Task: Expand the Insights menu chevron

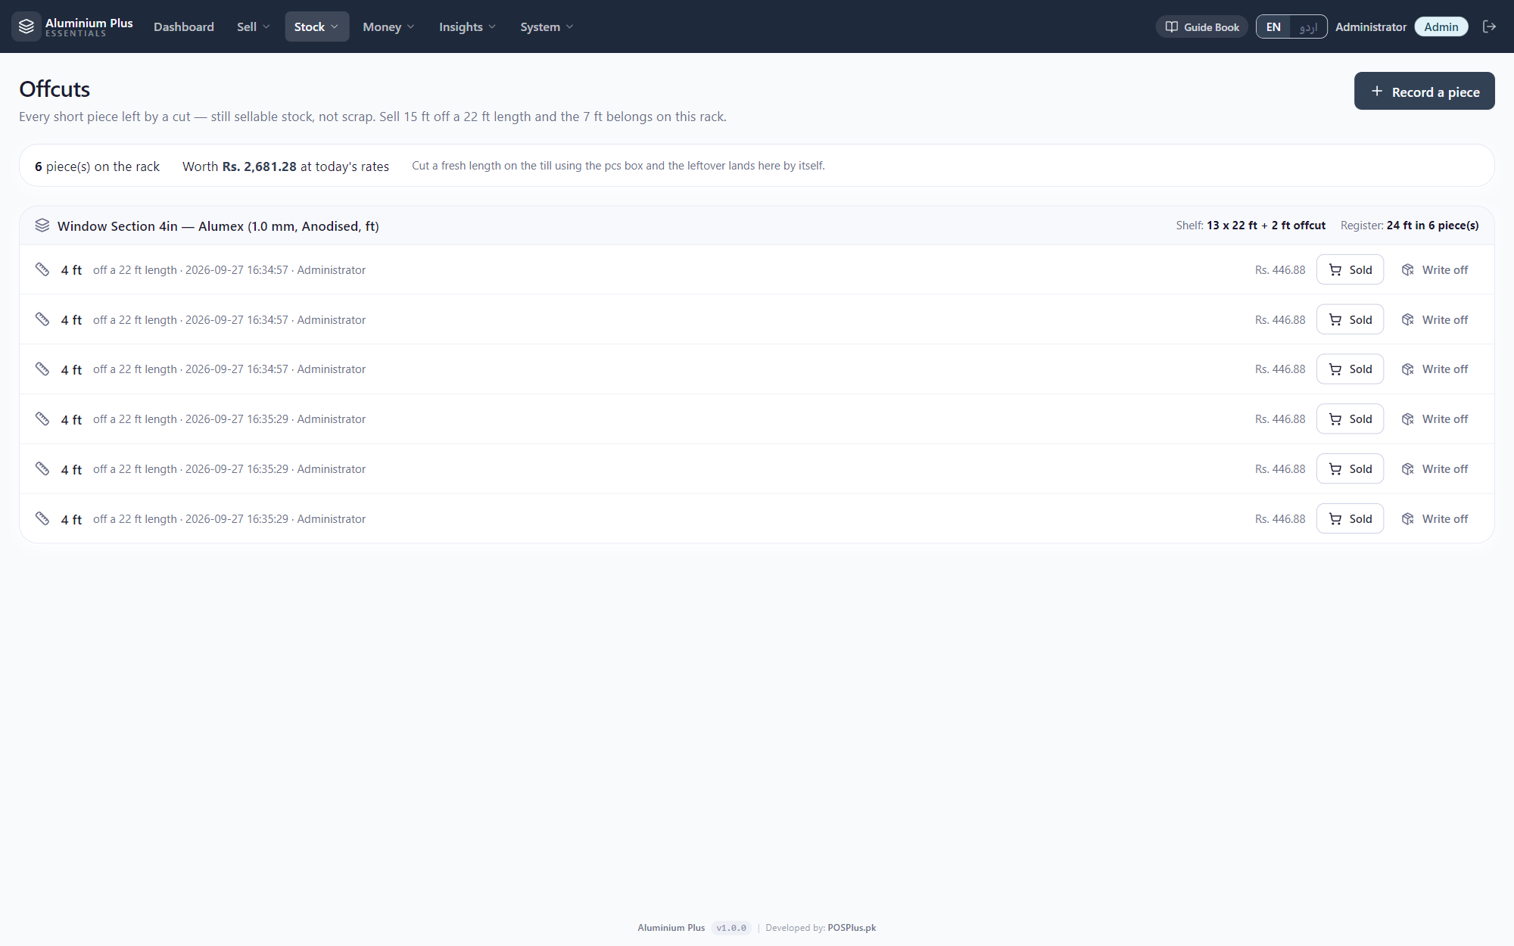Action: [x=492, y=26]
